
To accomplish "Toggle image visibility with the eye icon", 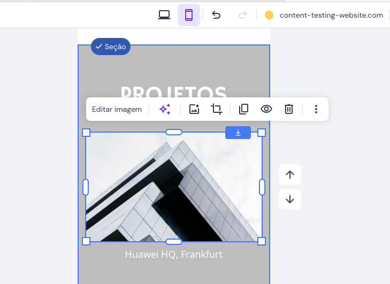I will (266, 109).
